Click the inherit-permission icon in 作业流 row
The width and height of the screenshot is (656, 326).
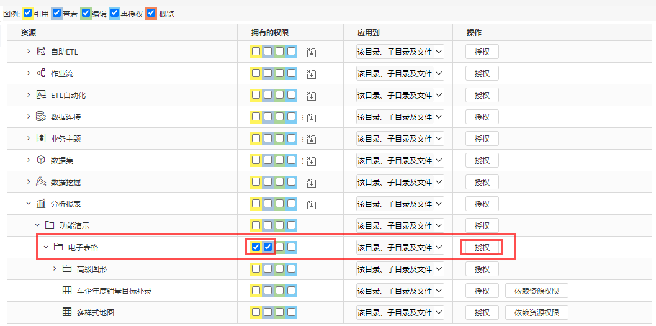pos(312,75)
